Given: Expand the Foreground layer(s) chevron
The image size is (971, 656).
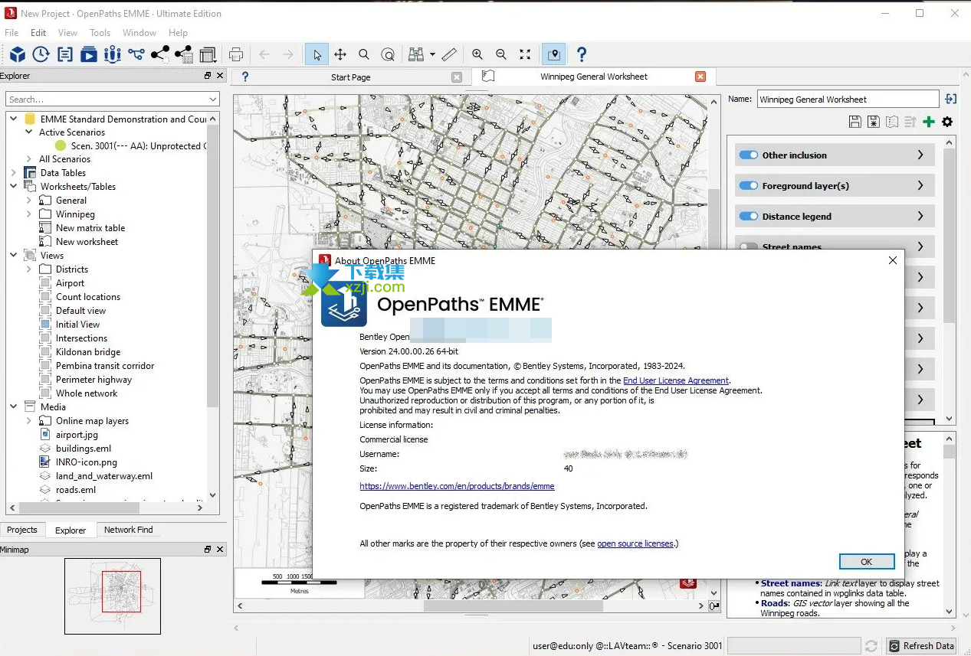Looking at the screenshot, I should [x=920, y=185].
